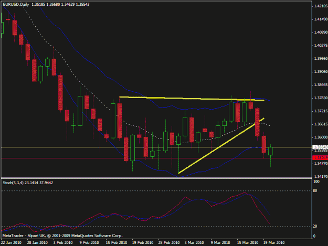Click the 1.39660 price axis label

(x=321, y=59)
